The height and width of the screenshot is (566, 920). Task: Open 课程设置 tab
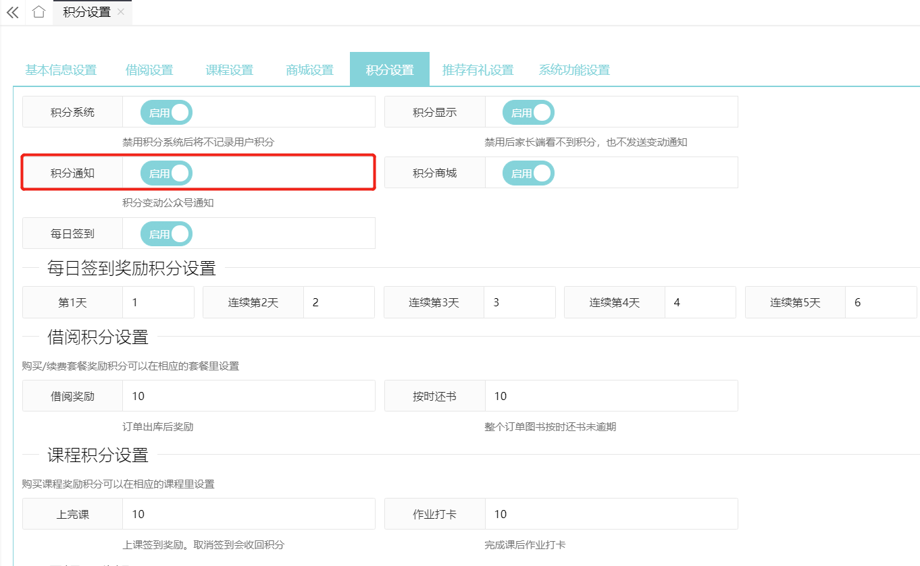click(x=230, y=70)
